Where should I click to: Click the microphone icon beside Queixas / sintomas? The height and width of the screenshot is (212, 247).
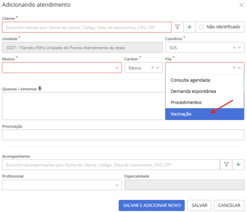coord(40,89)
